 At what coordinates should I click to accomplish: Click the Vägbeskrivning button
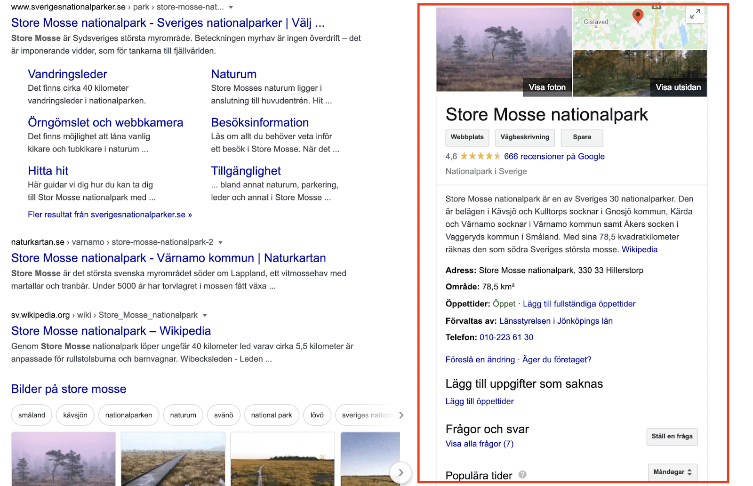(525, 137)
